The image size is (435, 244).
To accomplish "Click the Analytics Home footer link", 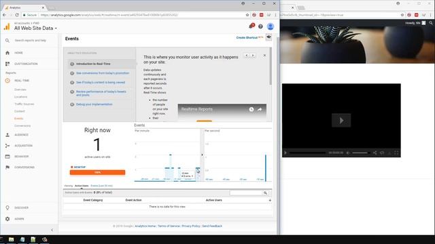I will point(145,226).
